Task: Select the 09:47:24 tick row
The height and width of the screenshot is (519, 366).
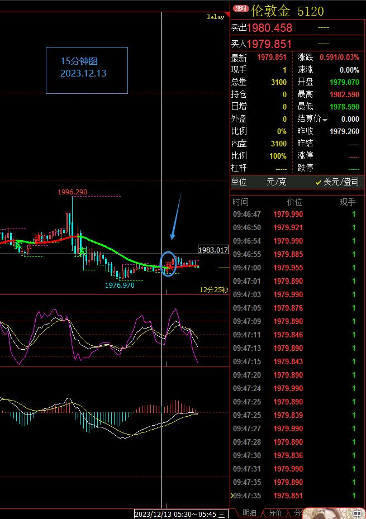Action: click(x=297, y=388)
